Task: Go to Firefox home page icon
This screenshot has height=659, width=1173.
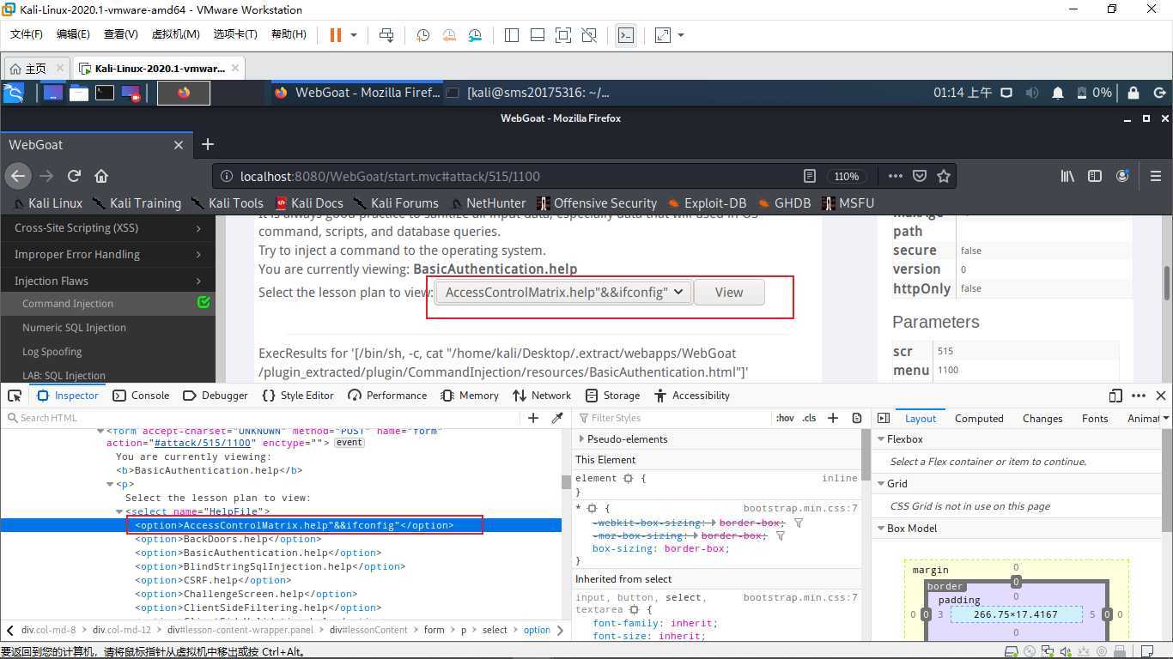Action: tap(101, 176)
